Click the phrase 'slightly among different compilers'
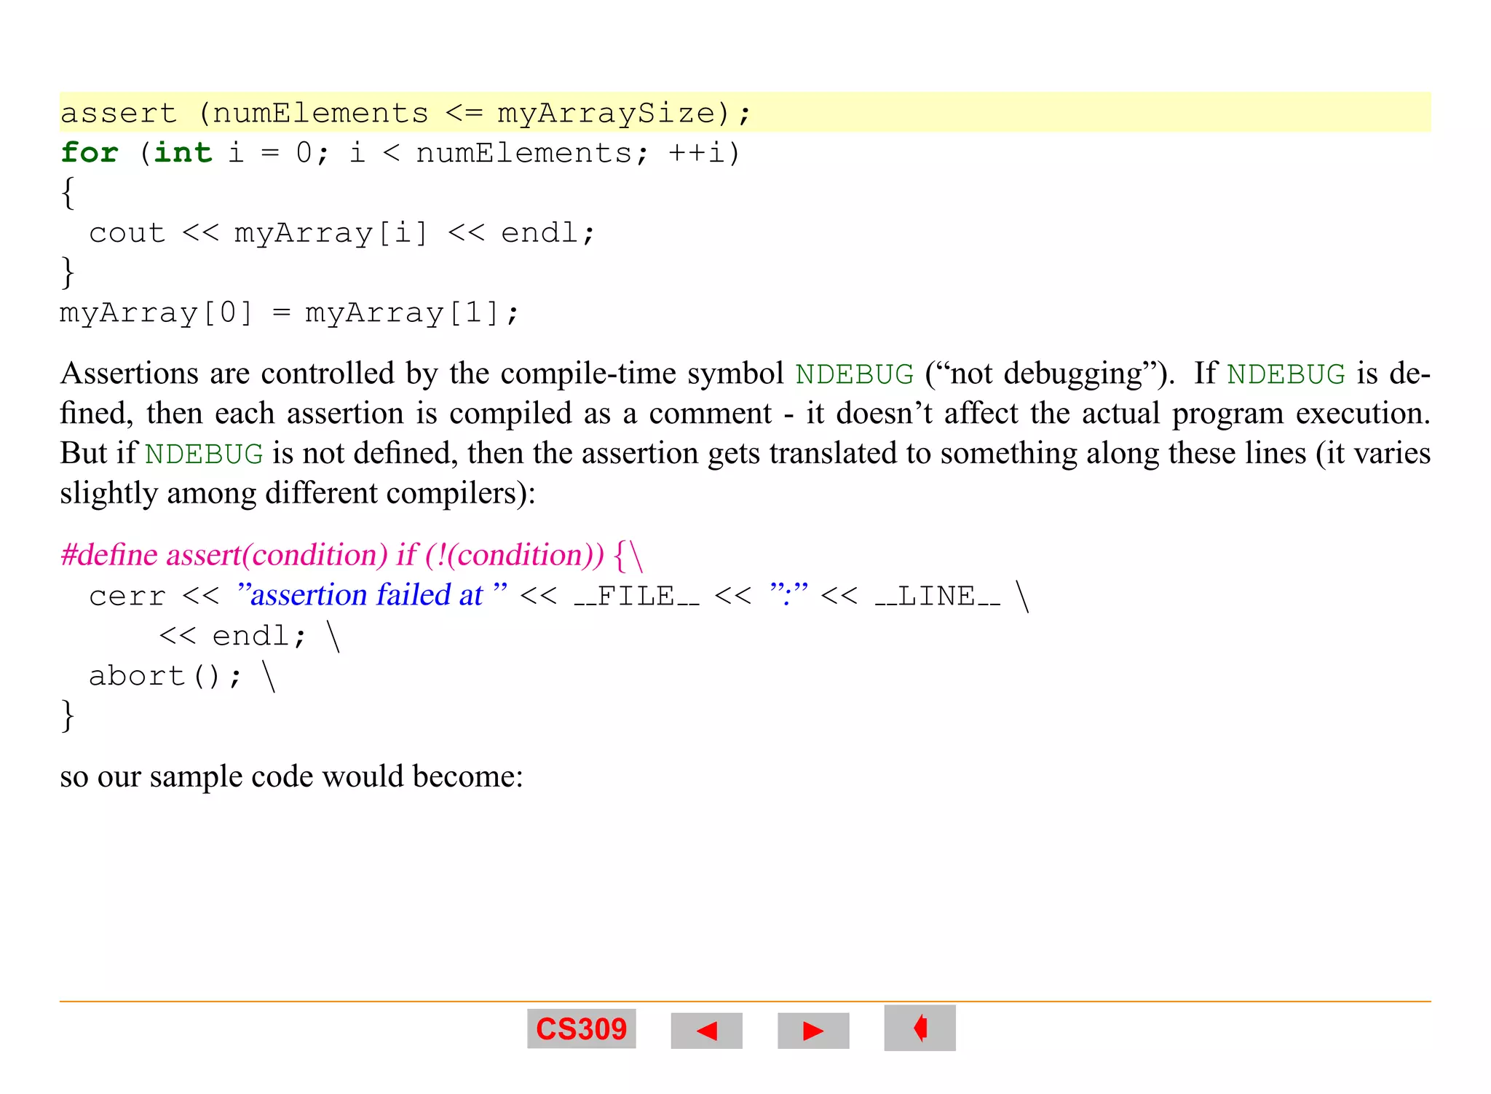This screenshot has width=1491, height=1094. (x=288, y=493)
